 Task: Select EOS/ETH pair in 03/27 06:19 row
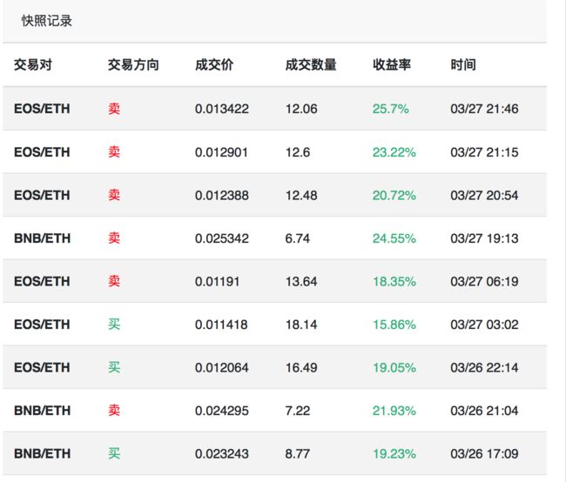[42, 281]
